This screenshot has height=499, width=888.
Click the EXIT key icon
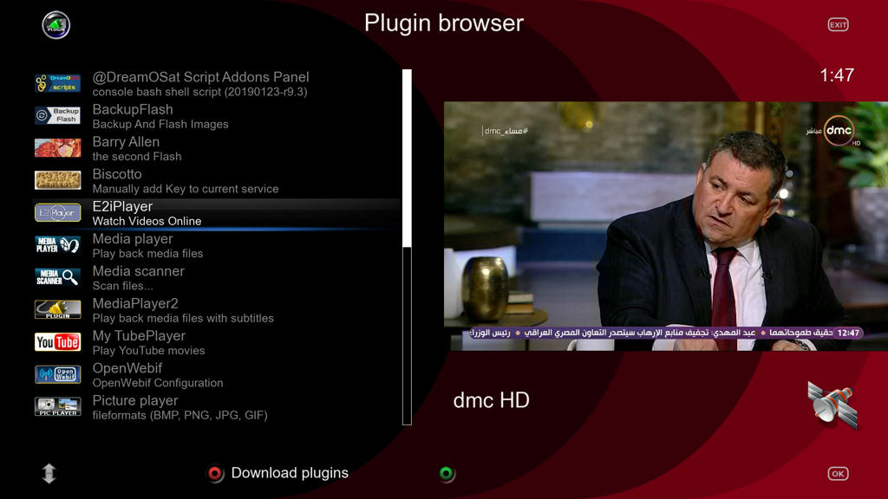point(839,25)
